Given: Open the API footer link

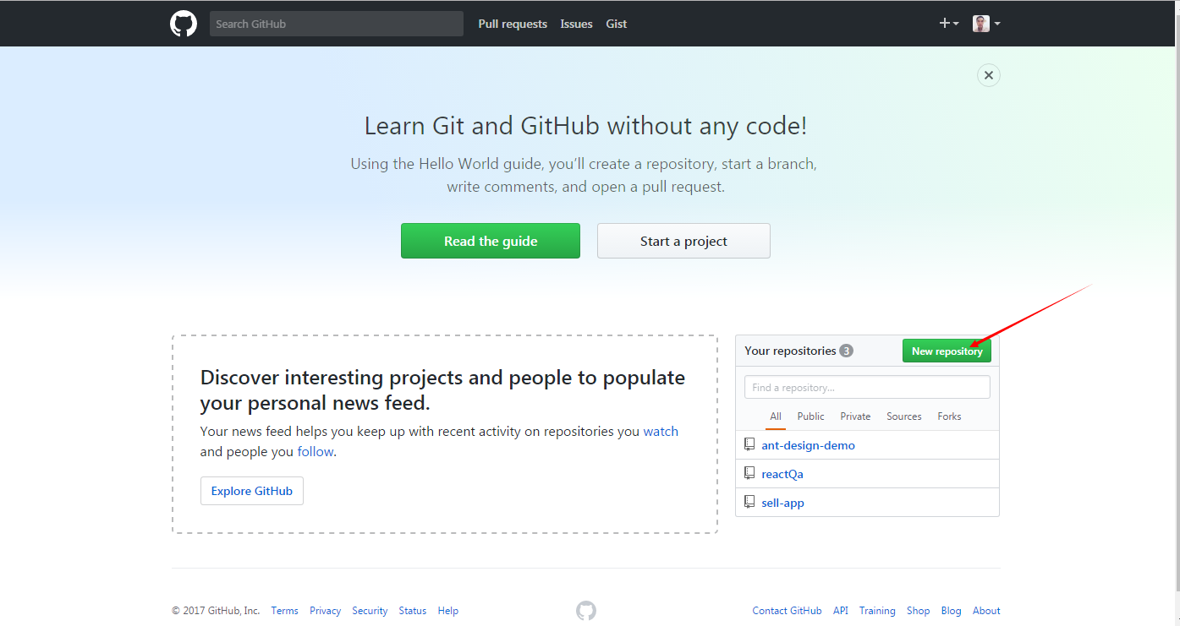Looking at the screenshot, I should 840,611.
